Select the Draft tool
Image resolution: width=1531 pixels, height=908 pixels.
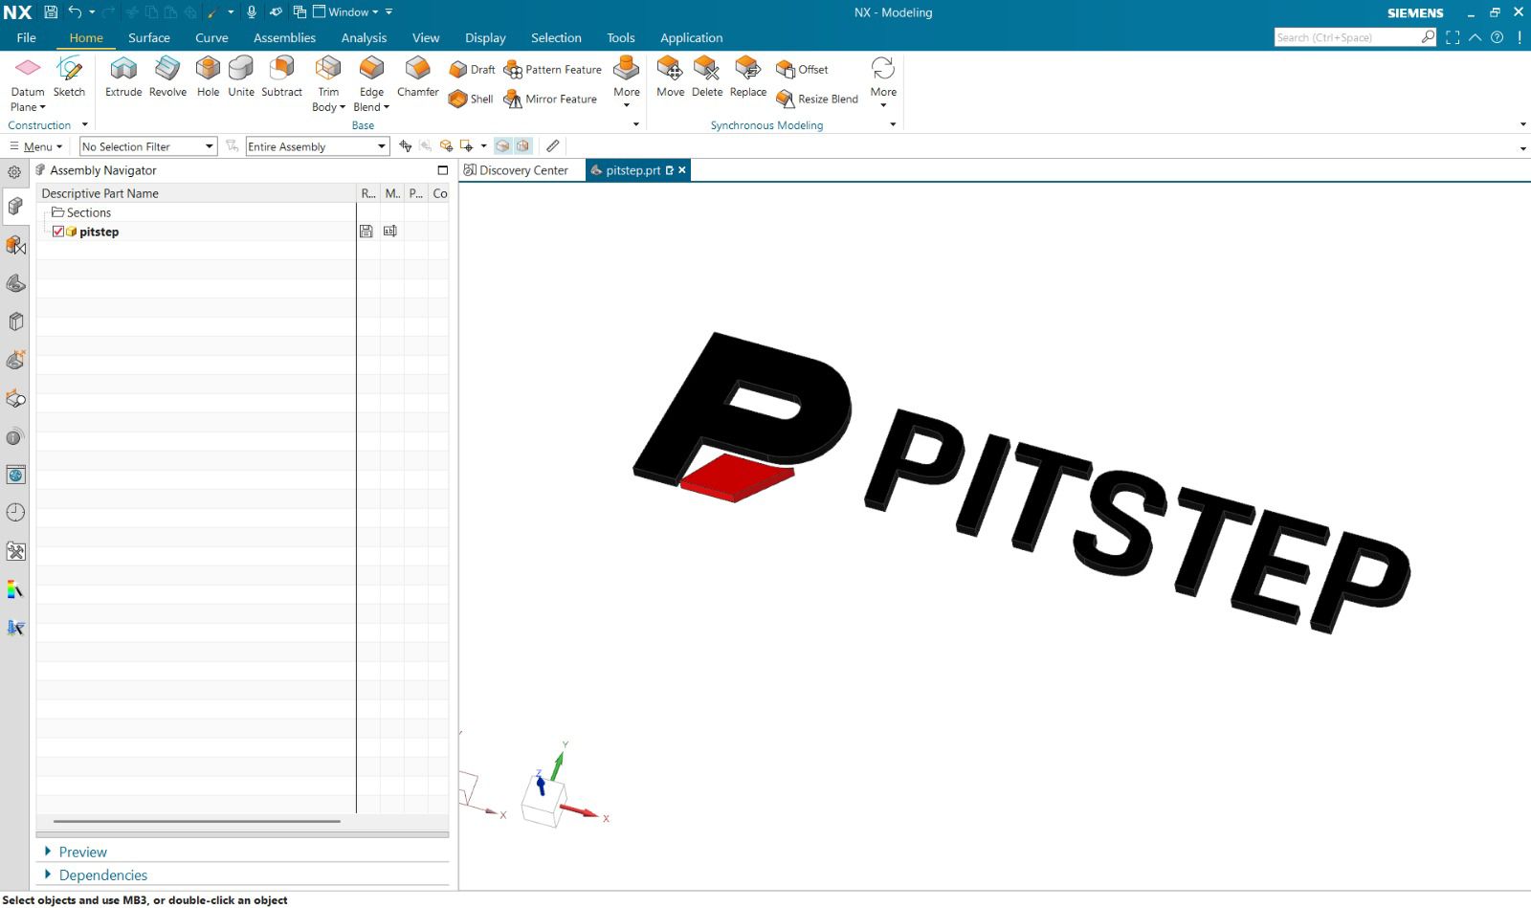click(x=473, y=69)
